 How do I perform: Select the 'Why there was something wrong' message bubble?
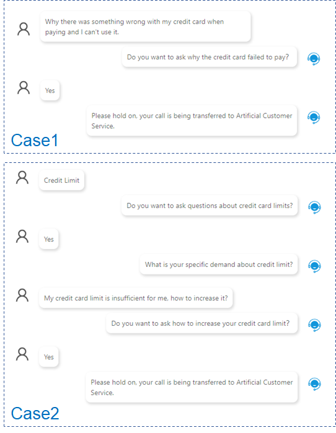point(145,27)
